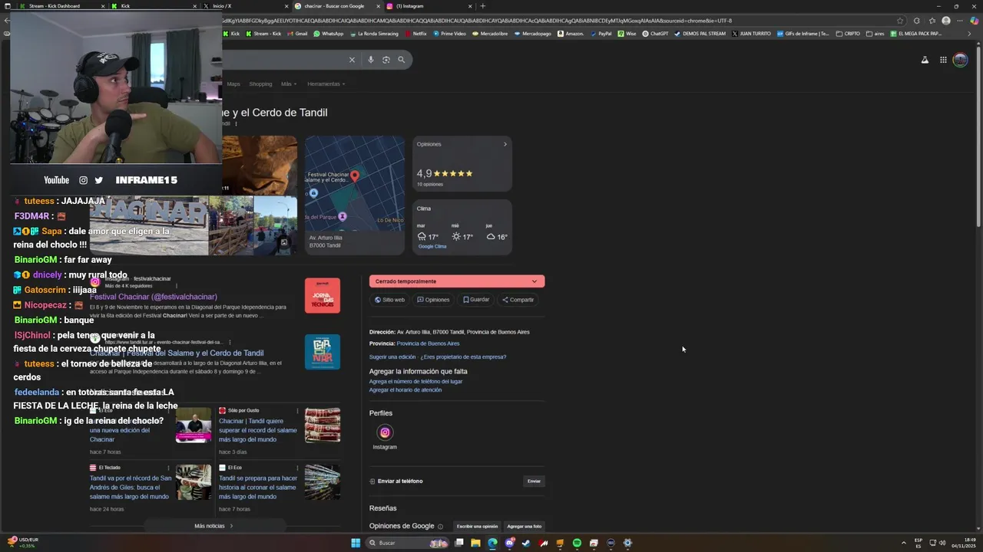This screenshot has width=983, height=552.
Task: Open Google Clima link in weather card
Action: (432, 247)
